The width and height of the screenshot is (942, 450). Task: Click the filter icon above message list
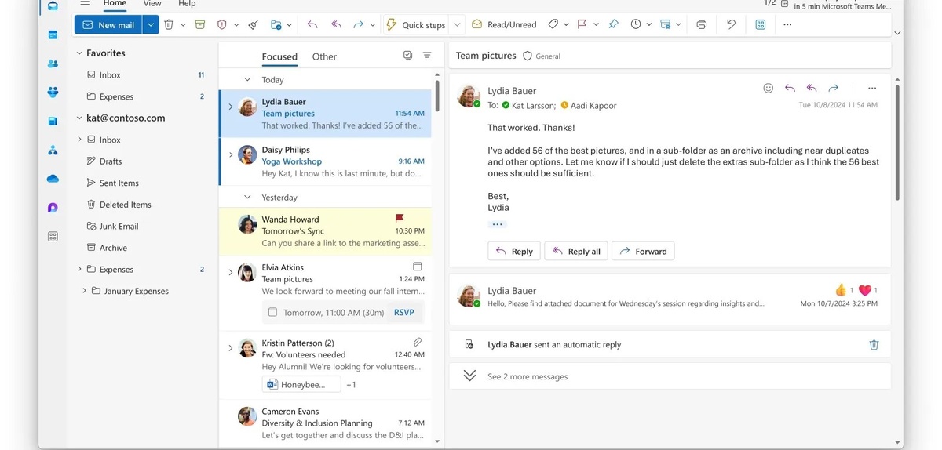click(427, 56)
